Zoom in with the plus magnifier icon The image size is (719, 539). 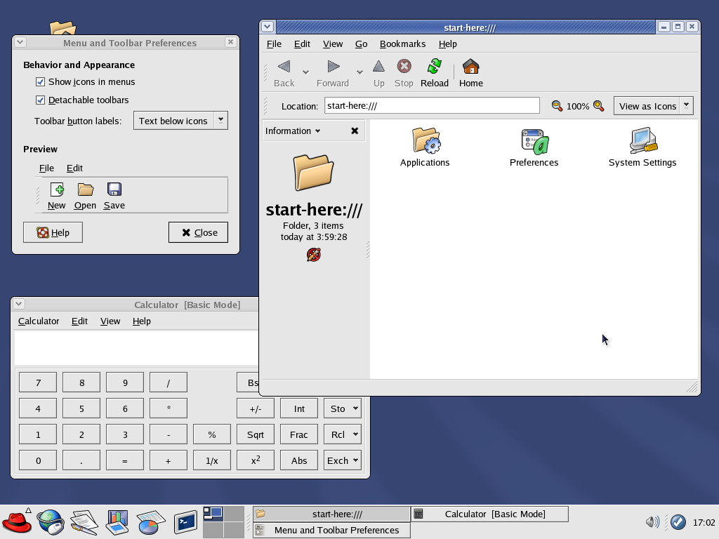(598, 106)
